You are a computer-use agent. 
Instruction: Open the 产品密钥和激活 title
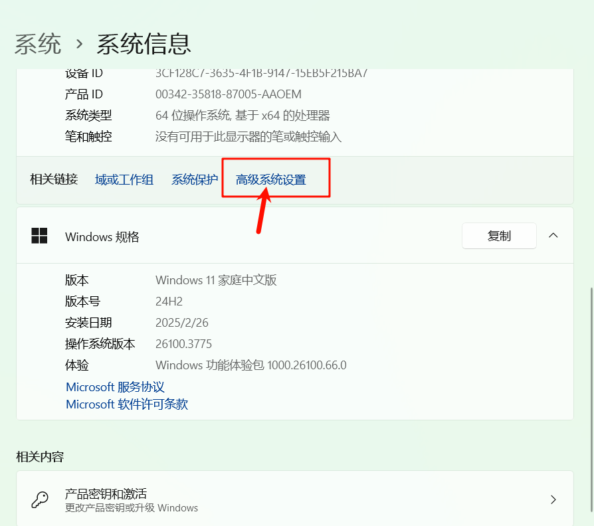point(106,493)
